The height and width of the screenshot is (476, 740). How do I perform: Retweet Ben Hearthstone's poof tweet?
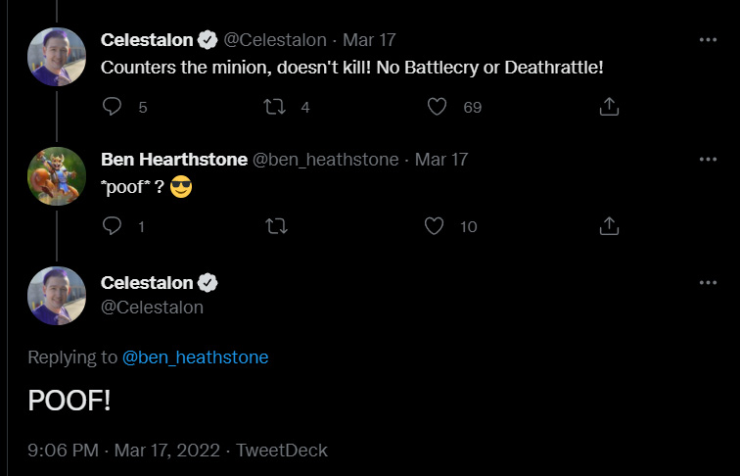tap(276, 226)
